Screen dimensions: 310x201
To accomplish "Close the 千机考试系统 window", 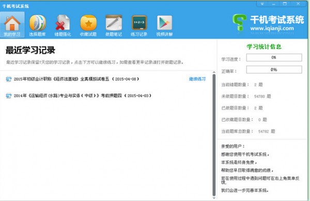I will click(298, 4).
